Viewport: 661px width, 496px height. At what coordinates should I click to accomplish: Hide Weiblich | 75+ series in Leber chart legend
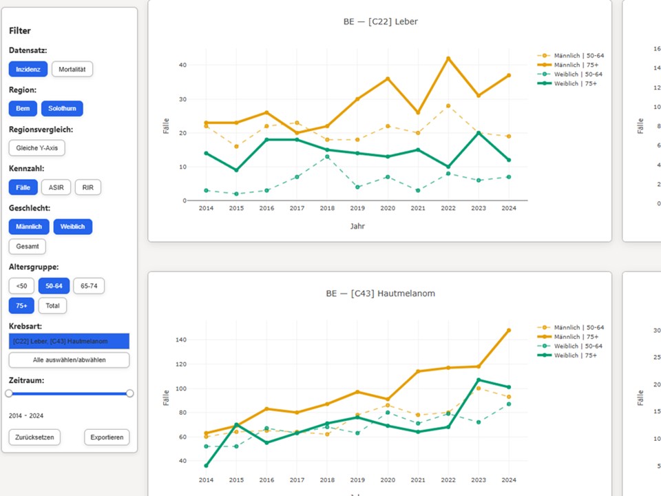(x=567, y=83)
